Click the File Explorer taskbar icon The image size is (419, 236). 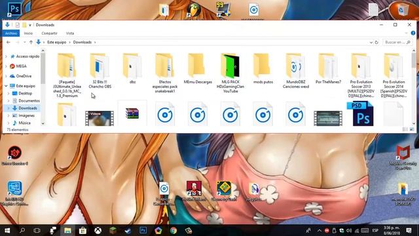tap(67, 230)
